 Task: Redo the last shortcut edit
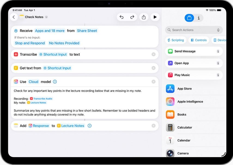(x=132, y=17)
